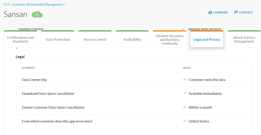Click the VALUE column header
This screenshot has height=135, width=261.
click(187, 68)
